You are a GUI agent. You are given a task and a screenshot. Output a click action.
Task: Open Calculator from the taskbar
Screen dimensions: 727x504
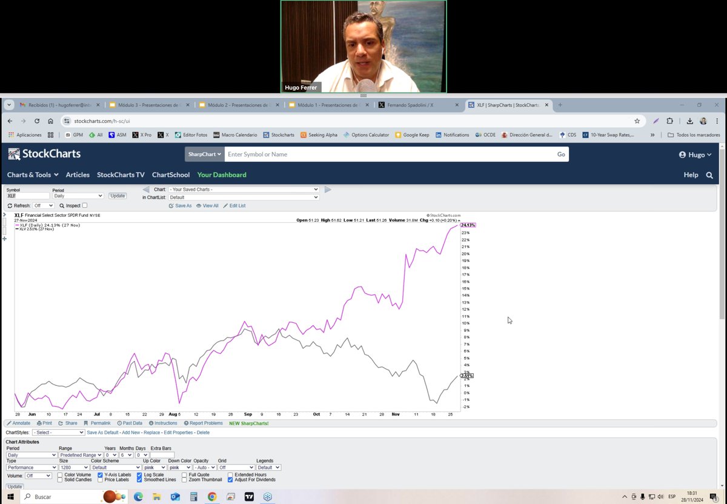(194, 497)
